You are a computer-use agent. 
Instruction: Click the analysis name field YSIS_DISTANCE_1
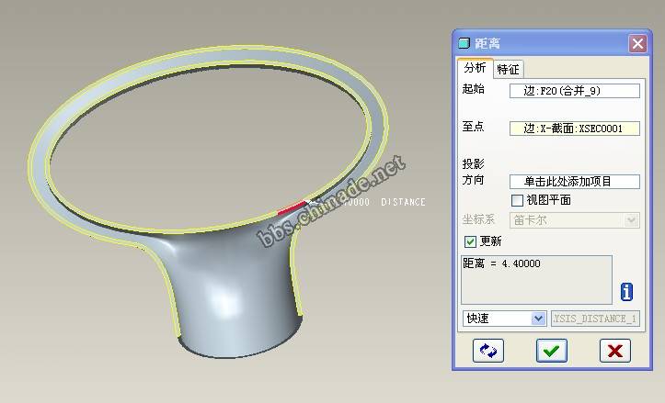point(595,319)
